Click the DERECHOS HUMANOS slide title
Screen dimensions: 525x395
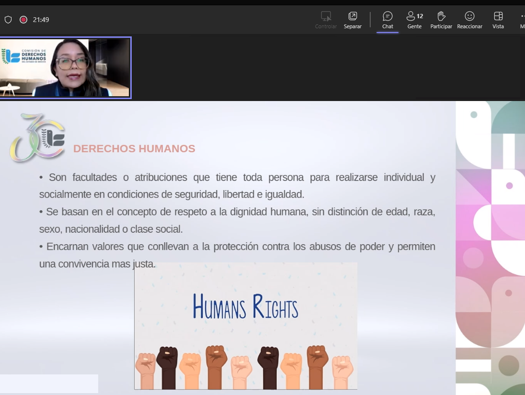(134, 149)
